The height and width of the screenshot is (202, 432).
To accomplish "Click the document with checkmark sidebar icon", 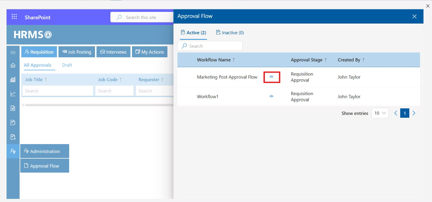I will (x=13, y=123).
